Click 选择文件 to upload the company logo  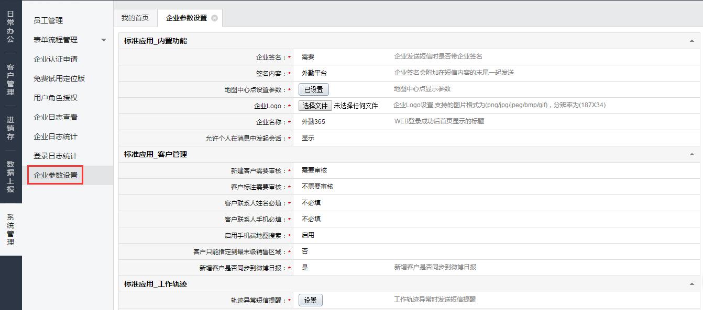[x=315, y=106]
